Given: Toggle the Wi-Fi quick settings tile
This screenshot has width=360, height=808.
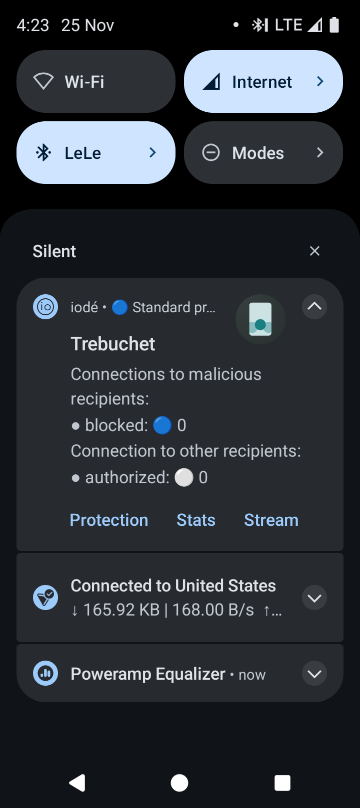Looking at the screenshot, I should click(96, 81).
